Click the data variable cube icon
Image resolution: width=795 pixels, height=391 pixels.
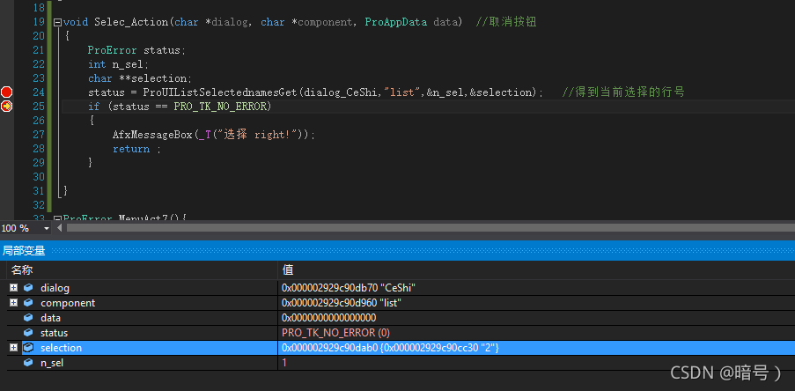click(x=28, y=318)
